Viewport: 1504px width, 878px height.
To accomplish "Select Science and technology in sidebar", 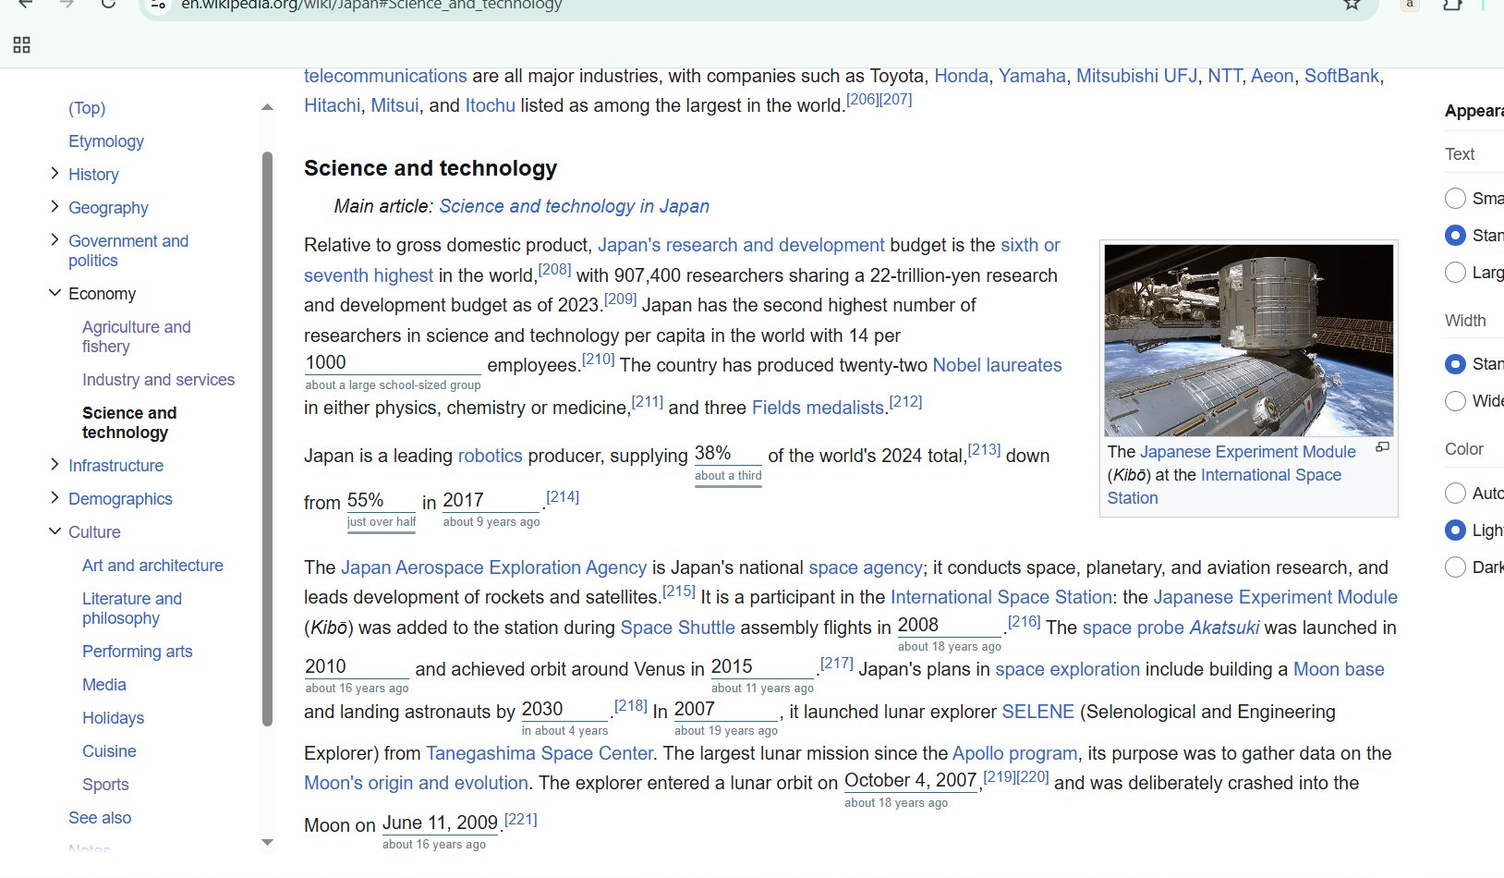I will click(129, 422).
